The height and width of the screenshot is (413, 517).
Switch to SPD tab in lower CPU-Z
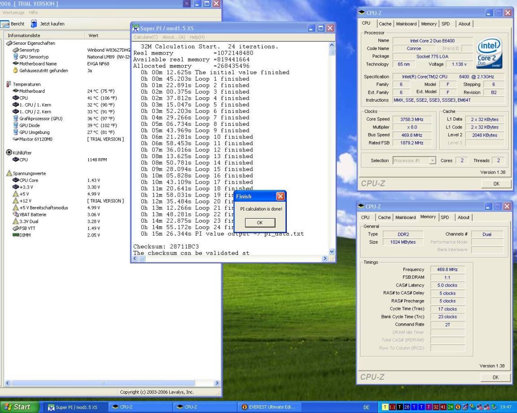pos(445,217)
